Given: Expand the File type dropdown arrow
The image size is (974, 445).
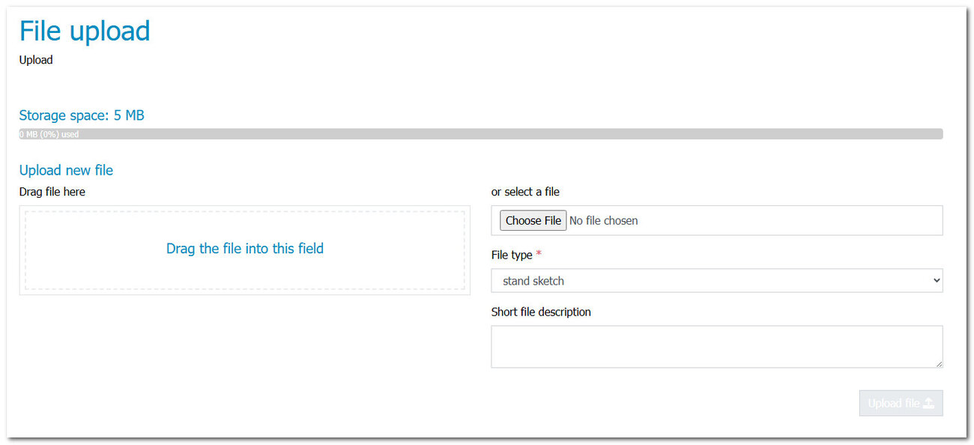Looking at the screenshot, I should tap(936, 281).
